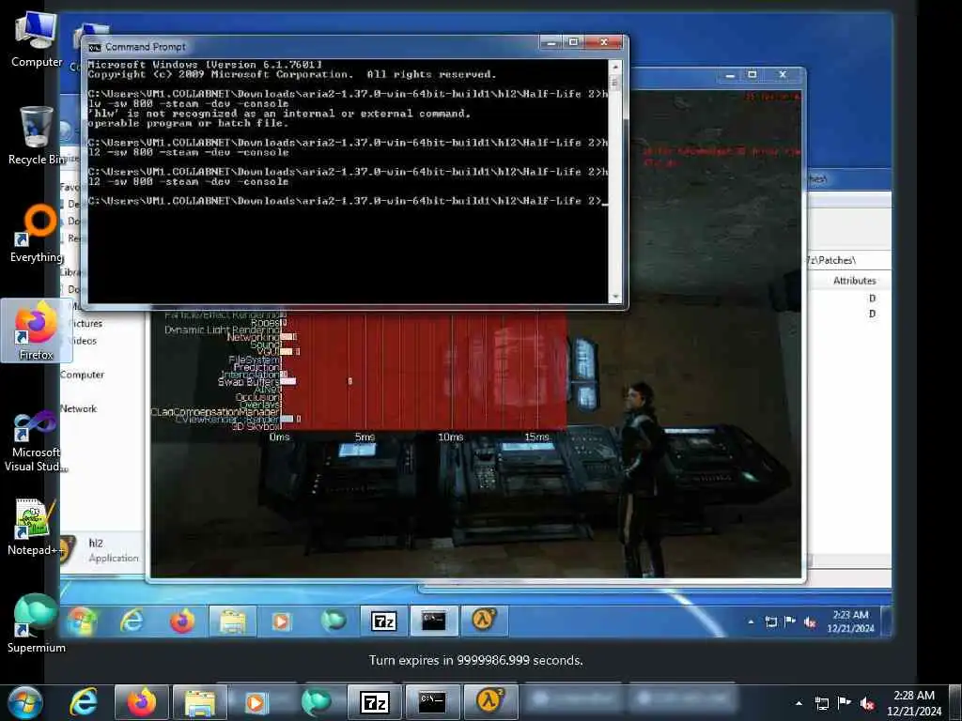This screenshot has width=962, height=721.
Task: Click the Start orb on the outer bottom taskbar
Action: point(24,702)
